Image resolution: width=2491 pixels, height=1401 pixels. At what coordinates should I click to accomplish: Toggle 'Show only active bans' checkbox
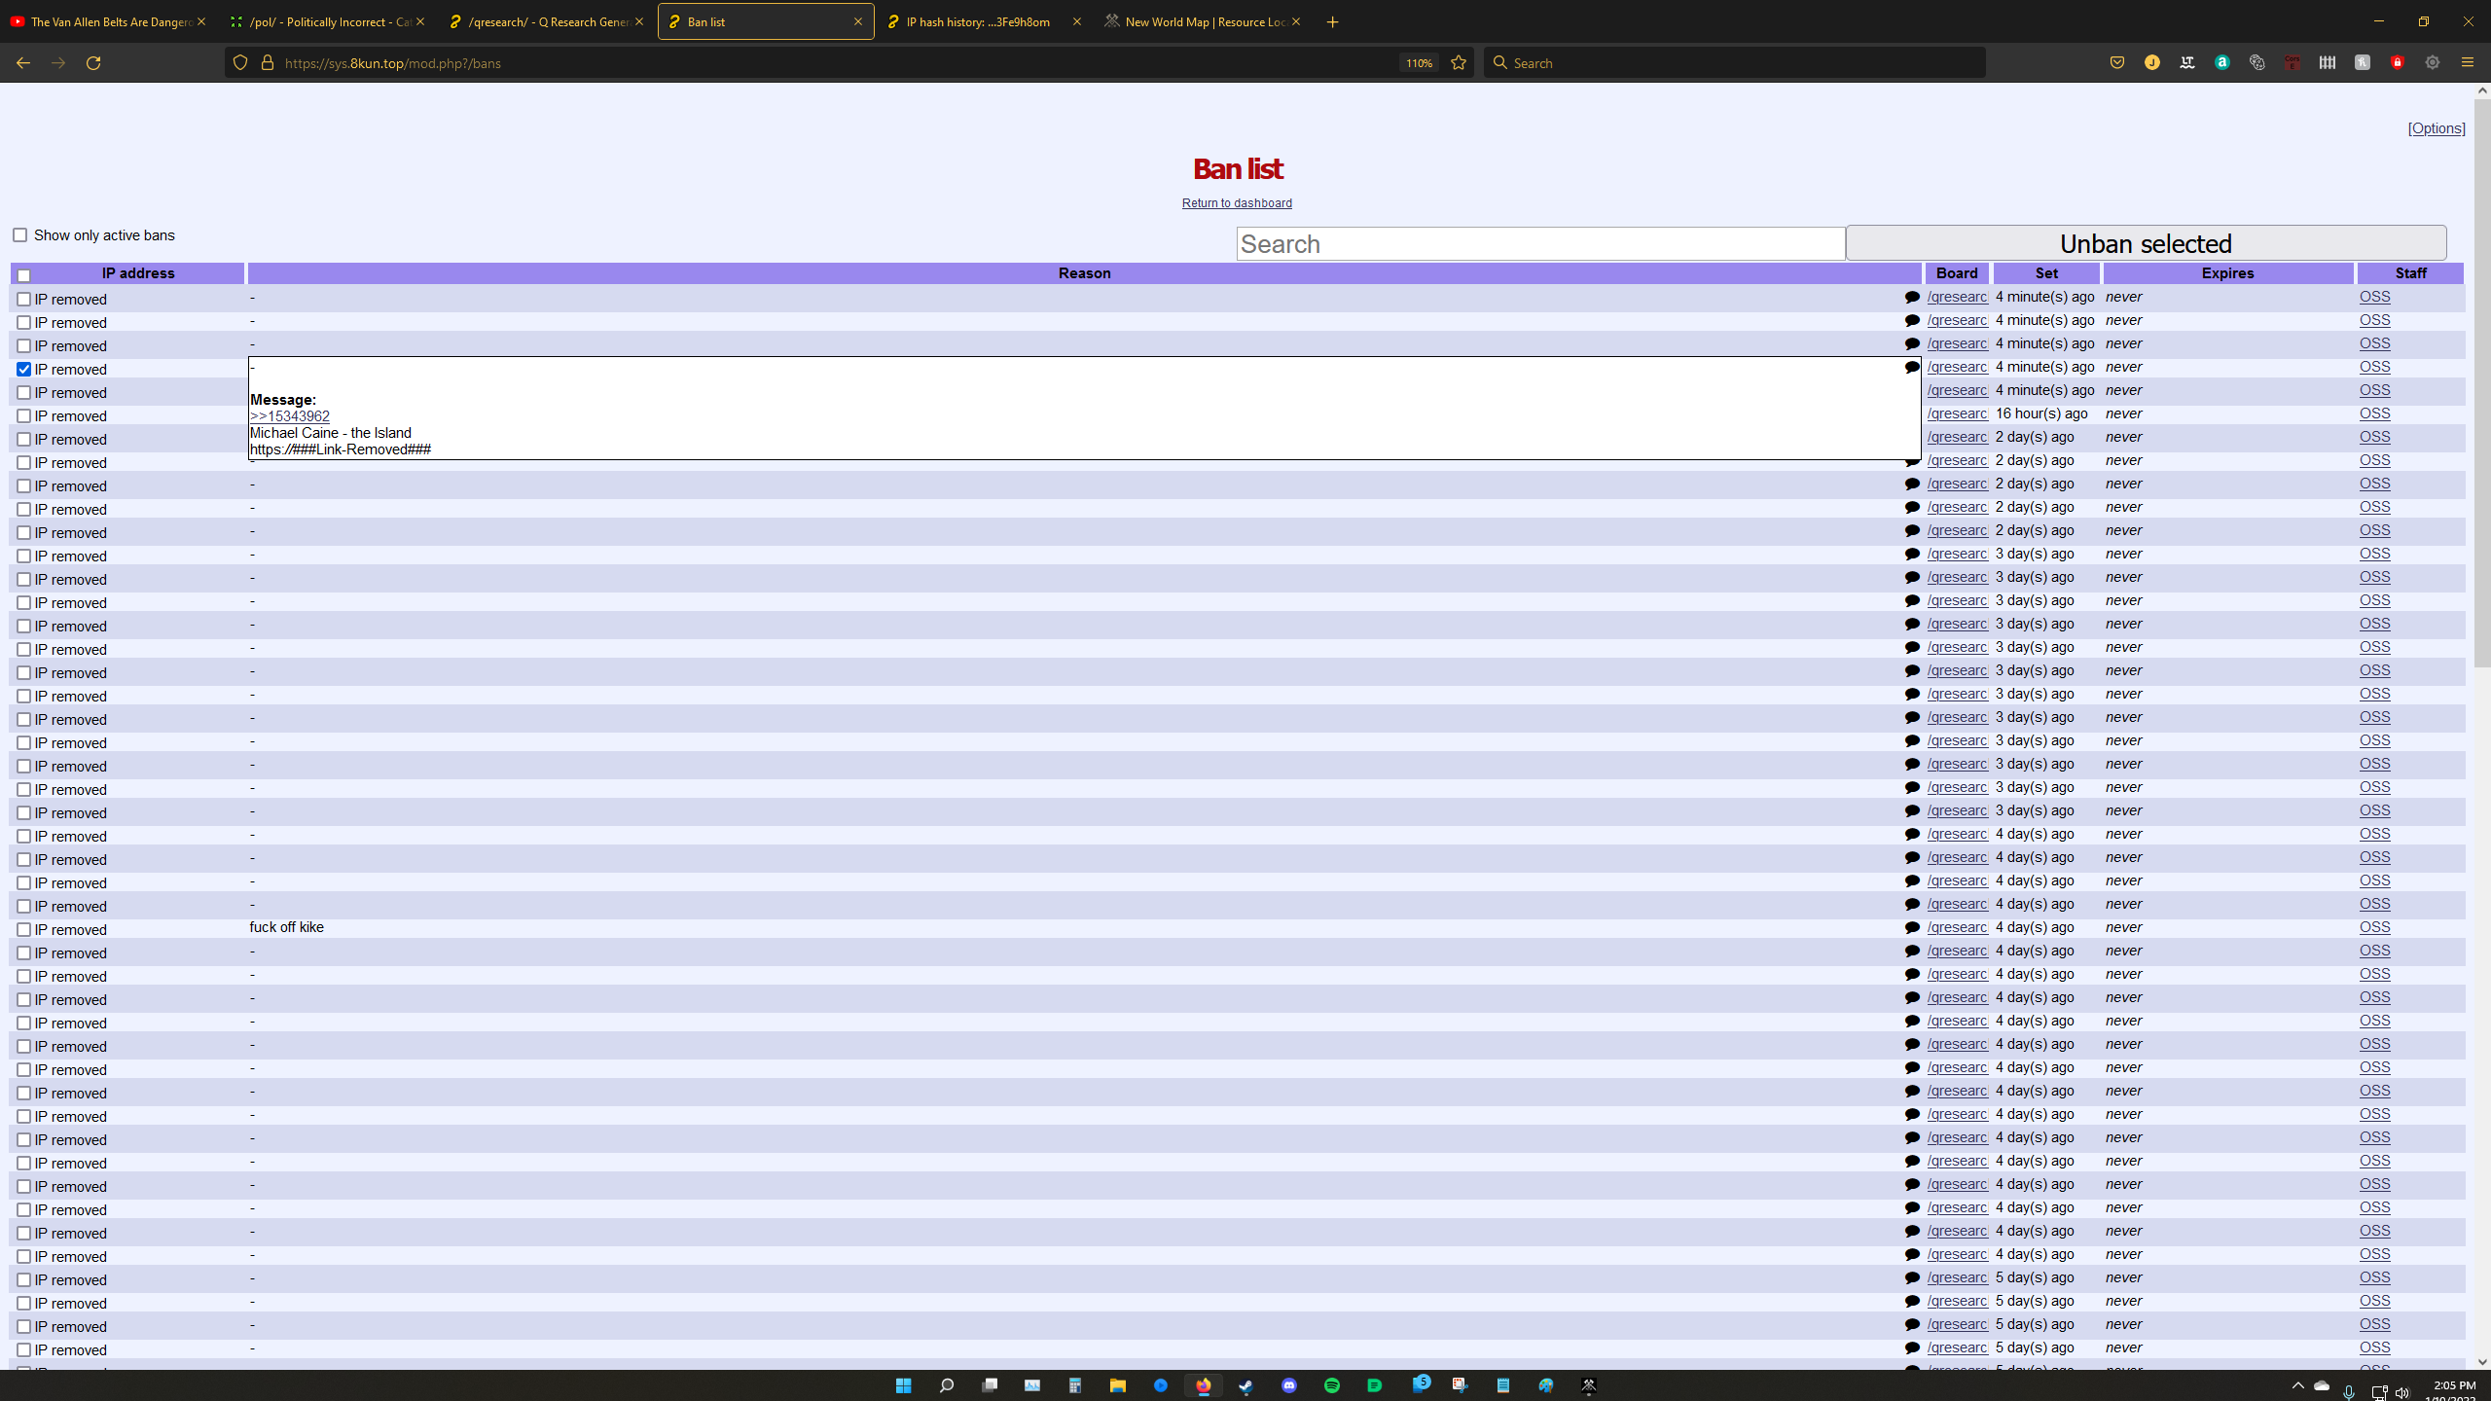(19, 235)
